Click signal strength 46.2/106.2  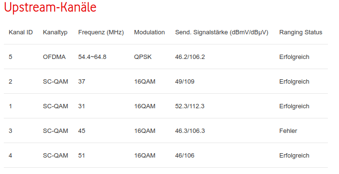190,57
